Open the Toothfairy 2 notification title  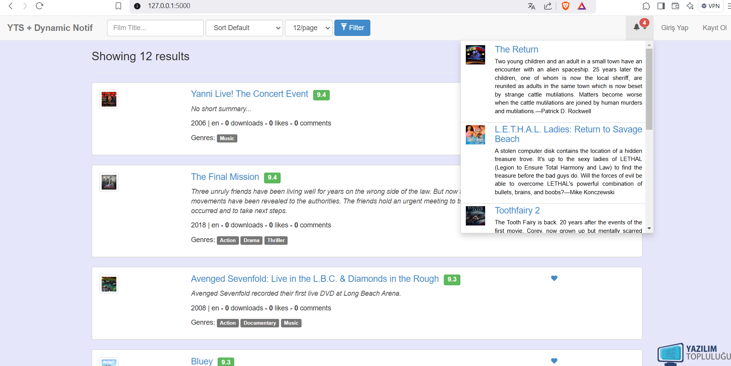point(517,210)
